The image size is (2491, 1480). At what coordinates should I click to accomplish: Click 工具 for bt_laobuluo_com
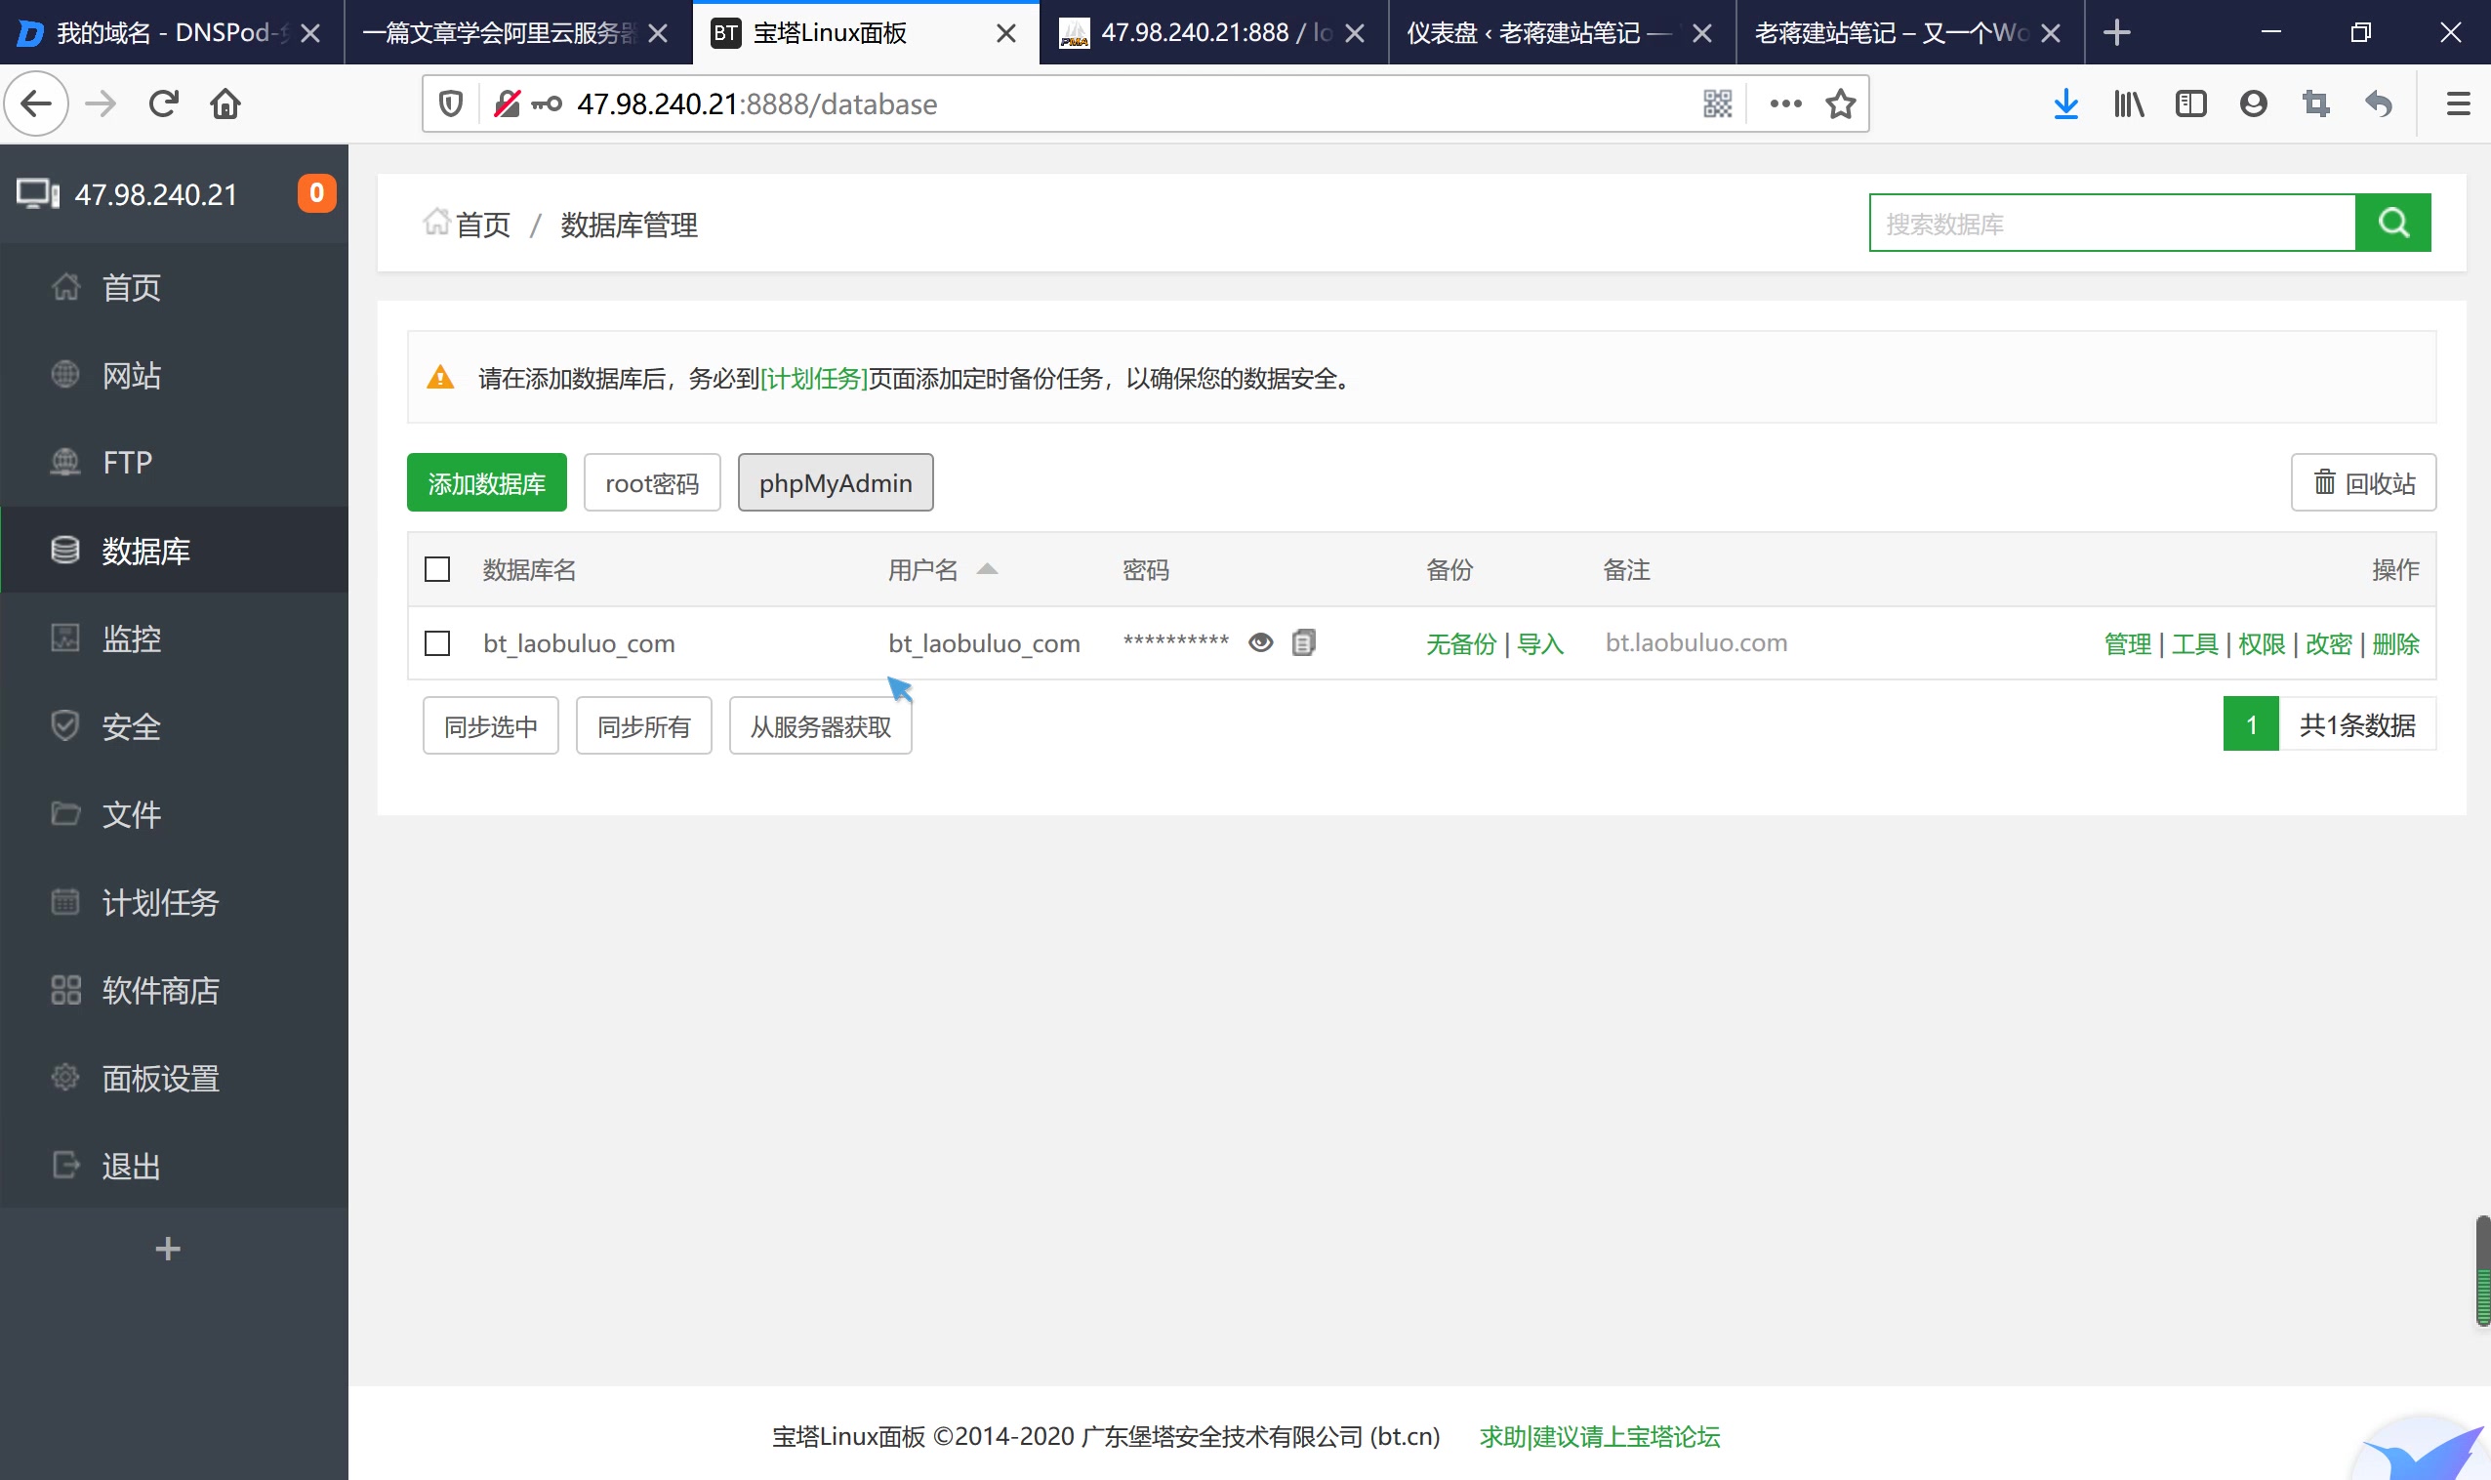click(x=2195, y=643)
